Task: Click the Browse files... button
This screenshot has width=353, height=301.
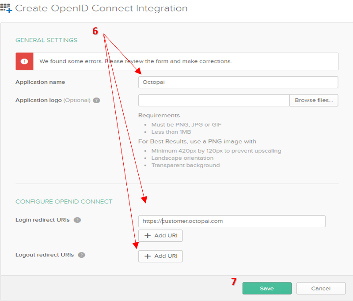Action: click(x=314, y=100)
